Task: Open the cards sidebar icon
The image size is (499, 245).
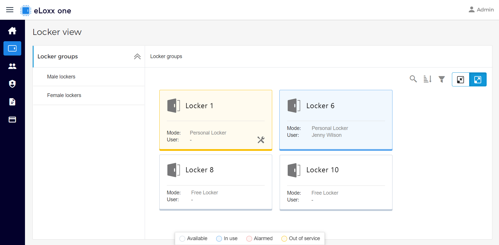Action: [x=12, y=120]
